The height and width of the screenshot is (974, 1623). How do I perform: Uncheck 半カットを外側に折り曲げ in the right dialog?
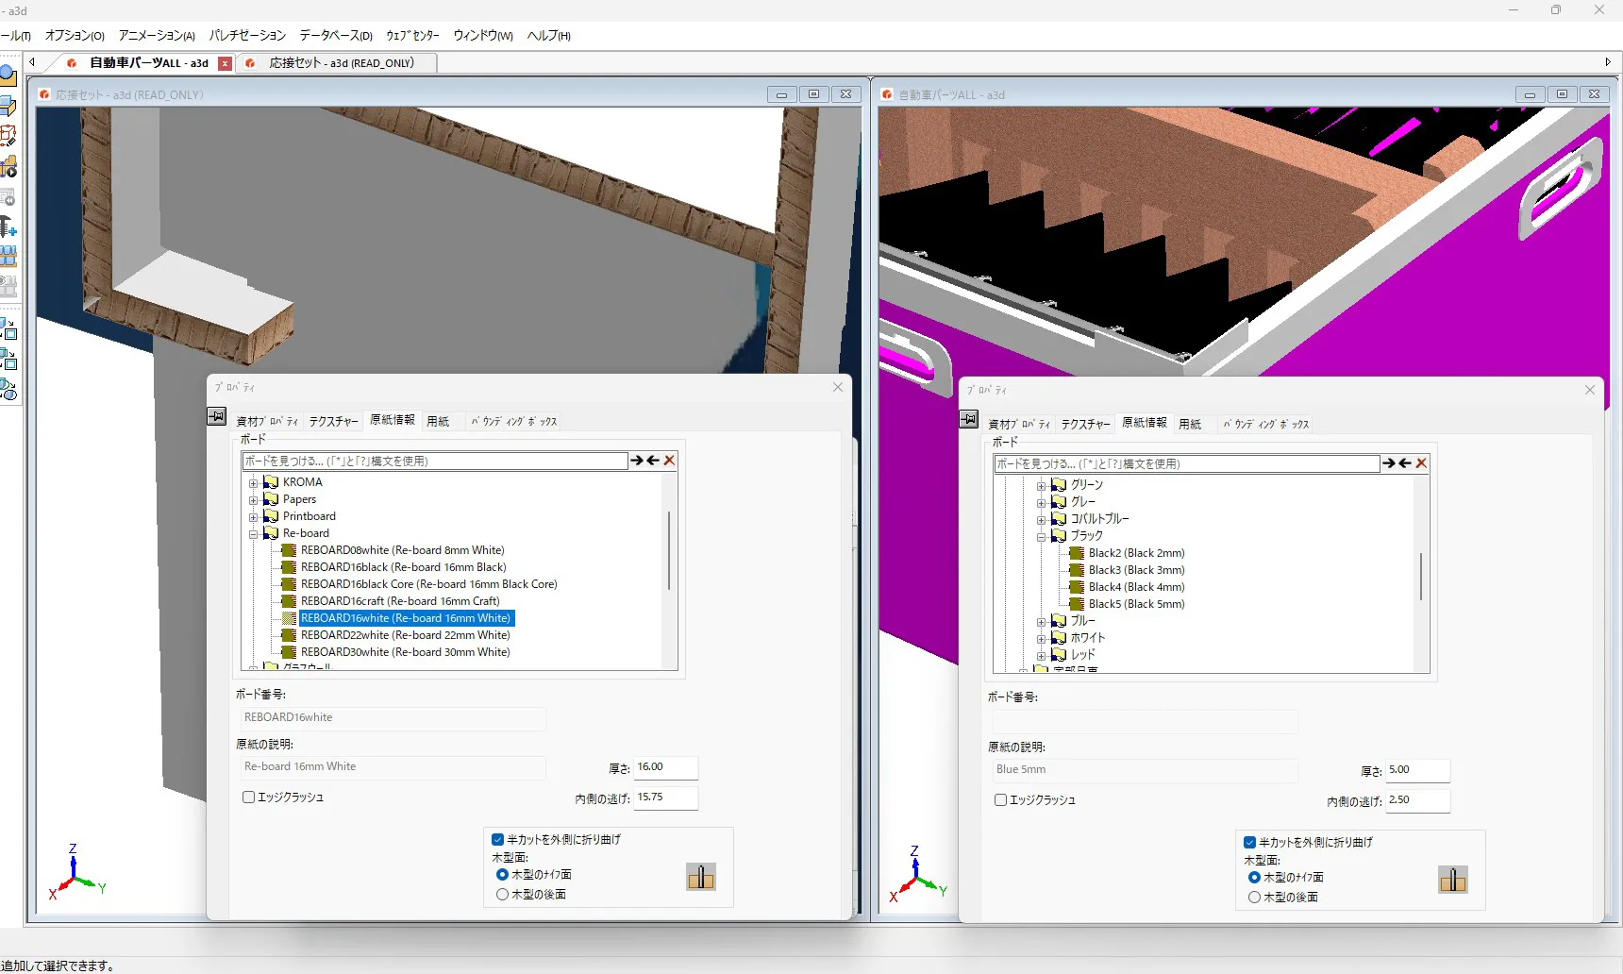(x=1247, y=842)
